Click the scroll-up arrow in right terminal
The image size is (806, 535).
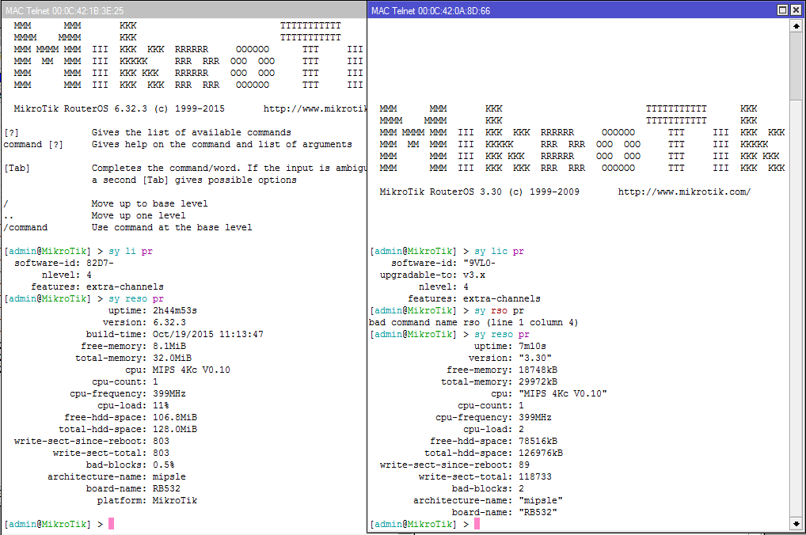click(x=796, y=25)
